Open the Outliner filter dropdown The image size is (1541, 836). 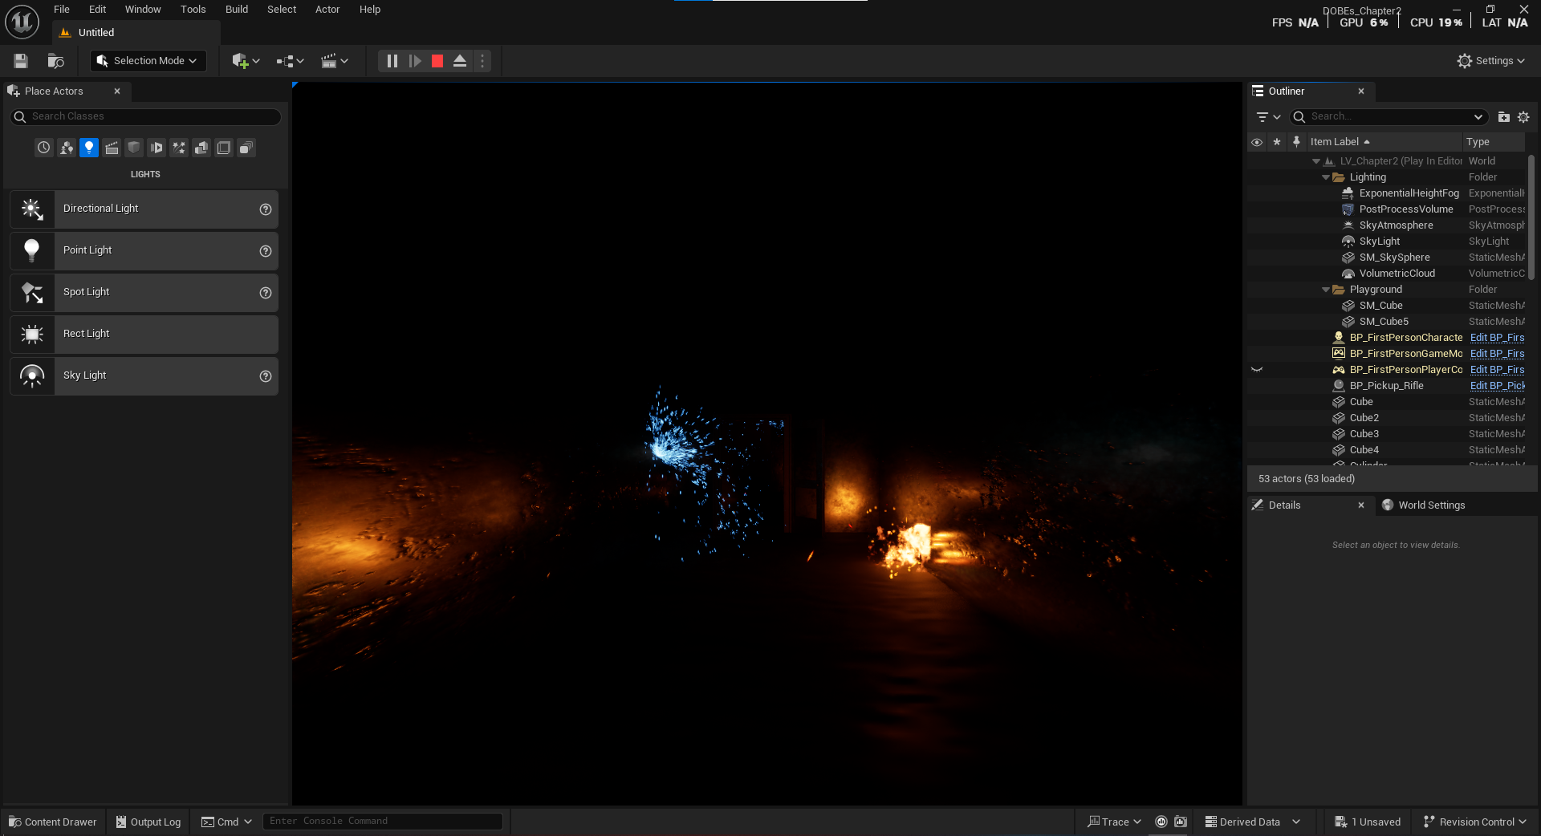[x=1268, y=117]
